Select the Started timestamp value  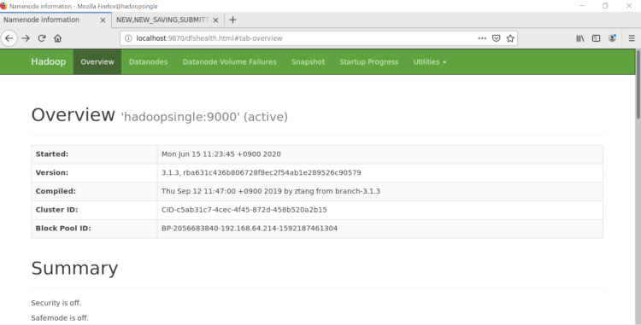coord(221,154)
